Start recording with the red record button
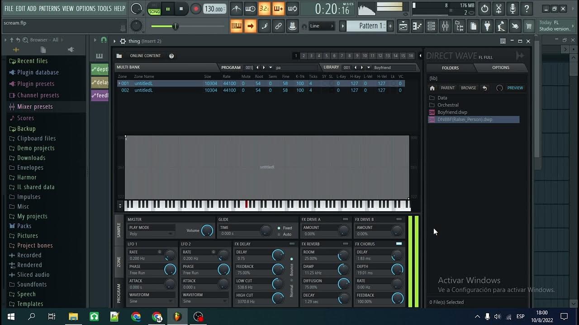This screenshot has width=579, height=325. 195,9
